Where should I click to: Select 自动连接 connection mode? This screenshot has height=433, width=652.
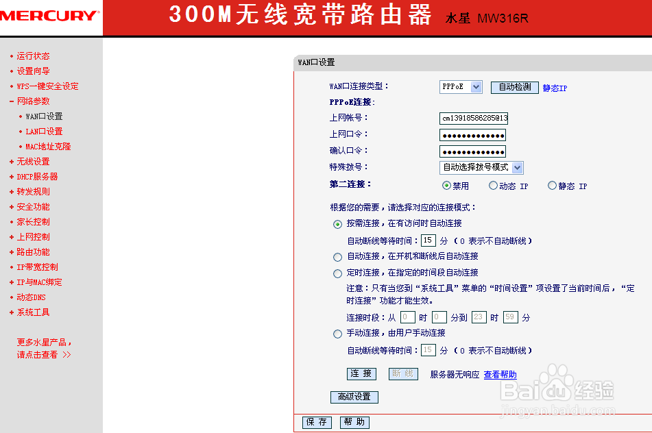337,257
